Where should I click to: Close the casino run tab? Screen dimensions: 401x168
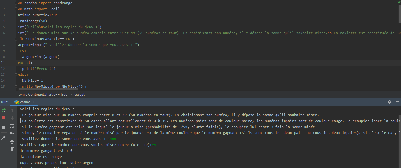click(x=34, y=102)
